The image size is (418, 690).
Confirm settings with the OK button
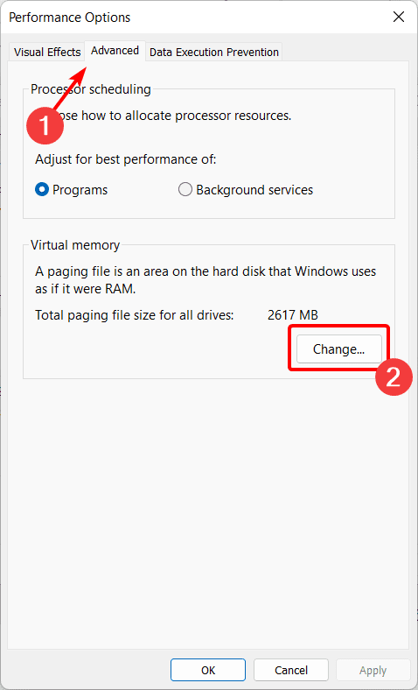208,670
